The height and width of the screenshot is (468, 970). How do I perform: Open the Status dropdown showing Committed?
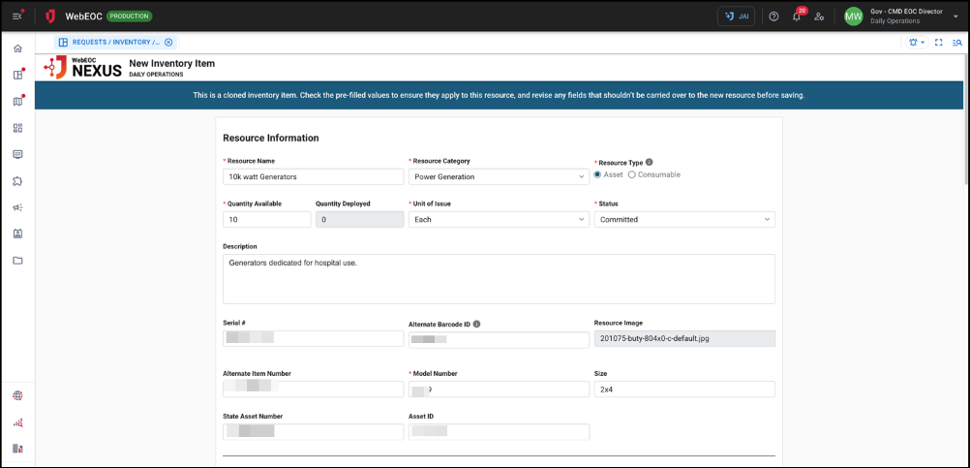click(x=683, y=220)
